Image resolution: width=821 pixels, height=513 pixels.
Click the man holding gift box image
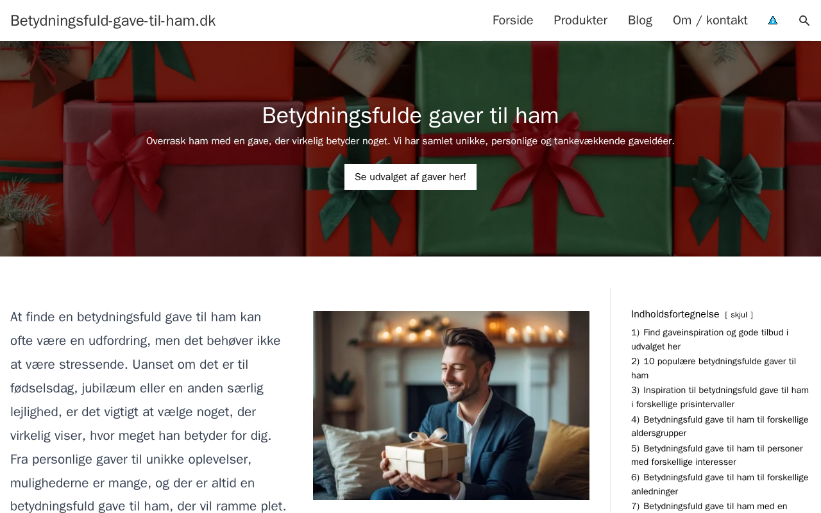[451, 405]
